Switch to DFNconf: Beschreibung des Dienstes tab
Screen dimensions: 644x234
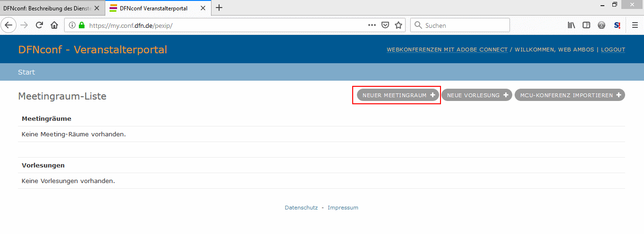(52, 8)
